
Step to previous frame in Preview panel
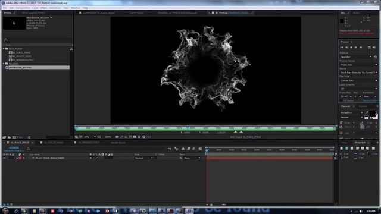[x=346, y=48]
